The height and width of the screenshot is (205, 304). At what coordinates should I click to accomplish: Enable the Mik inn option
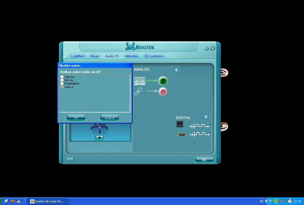[62, 80]
